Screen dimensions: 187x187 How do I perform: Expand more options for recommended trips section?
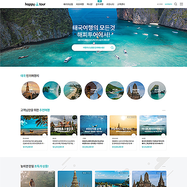click(164, 111)
